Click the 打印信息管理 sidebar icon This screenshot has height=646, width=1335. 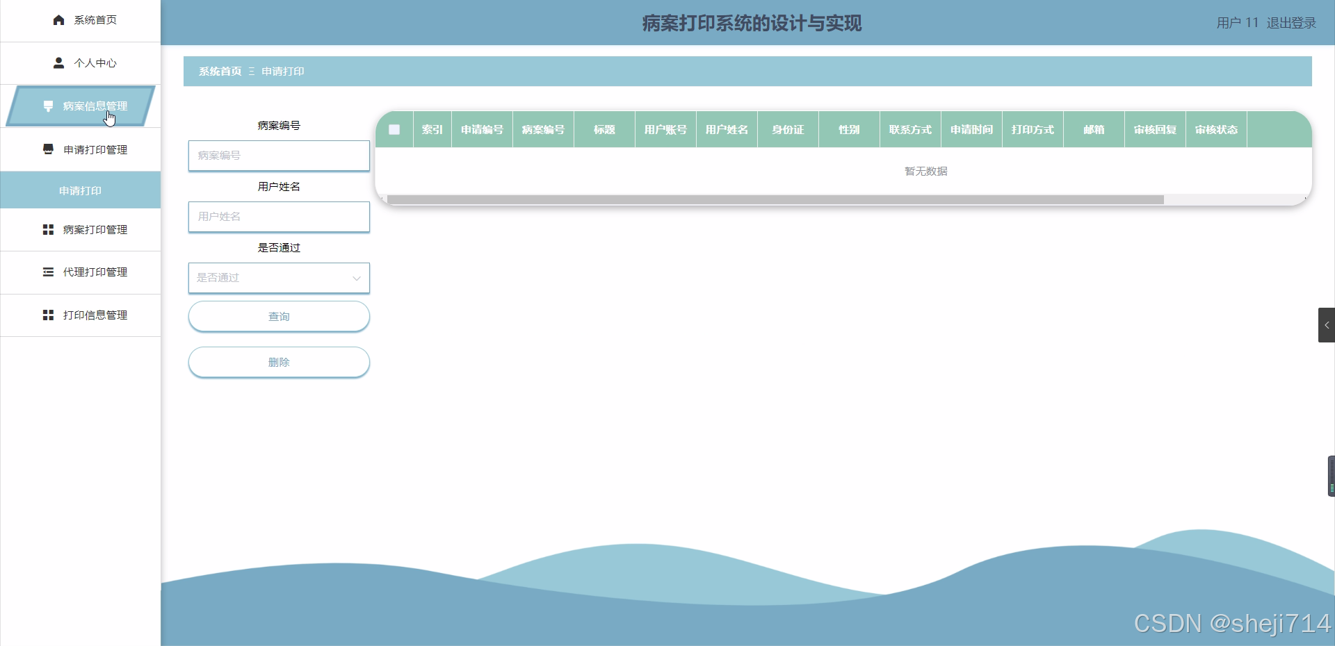(x=47, y=315)
